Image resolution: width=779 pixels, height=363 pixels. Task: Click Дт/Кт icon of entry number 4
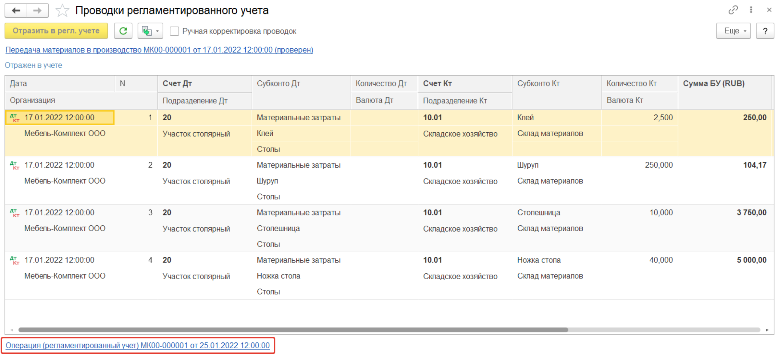click(x=14, y=260)
